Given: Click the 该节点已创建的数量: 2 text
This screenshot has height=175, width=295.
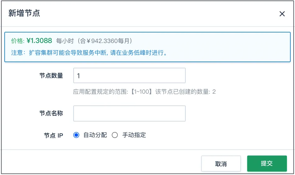Looking at the screenshot, I should point(185,92).
